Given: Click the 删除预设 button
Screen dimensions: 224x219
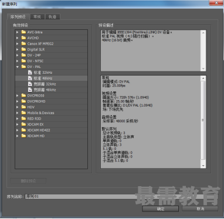Looking at the screenshot, I should pyautogui.click(x=28, y=181).
